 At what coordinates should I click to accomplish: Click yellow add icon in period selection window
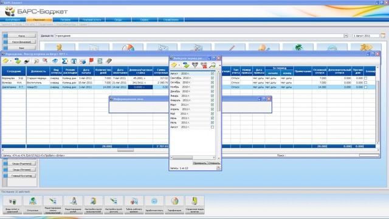pyautogui.click(x=174, y=65)
